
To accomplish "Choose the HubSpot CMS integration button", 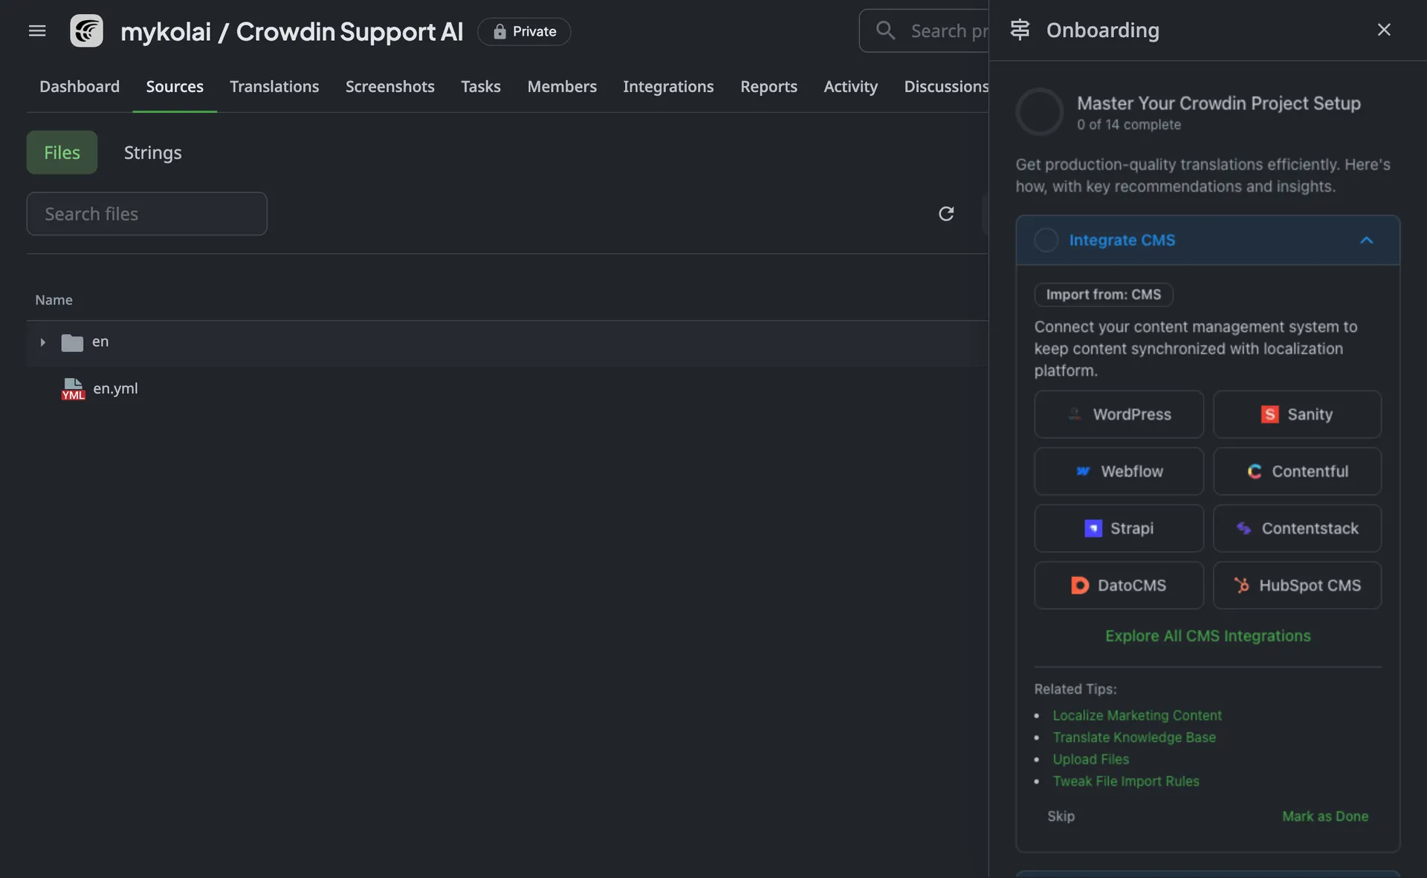I will (1297, 585).
